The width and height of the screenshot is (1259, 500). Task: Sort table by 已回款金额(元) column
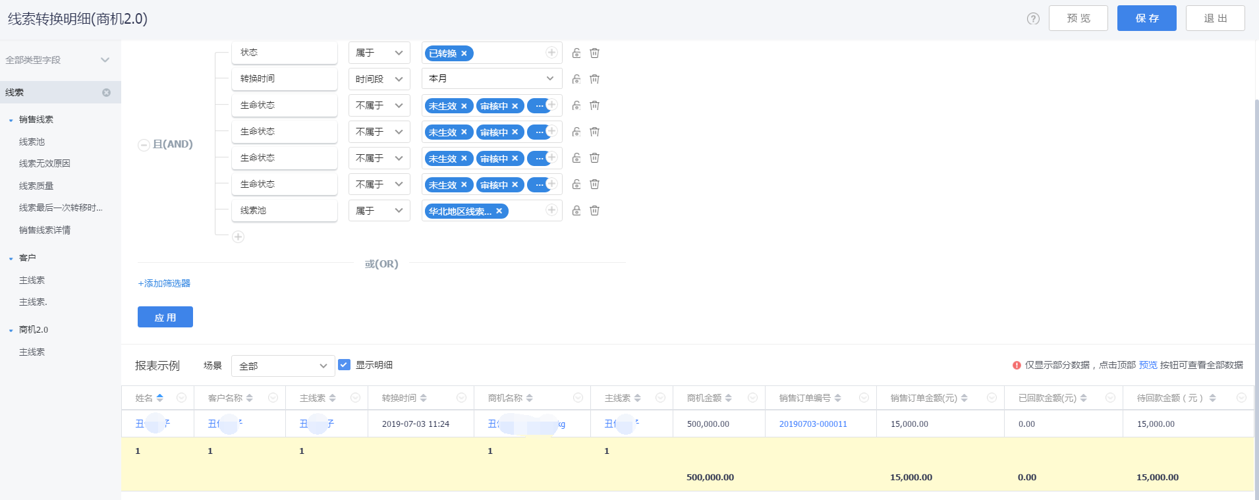pos(1084,398)
